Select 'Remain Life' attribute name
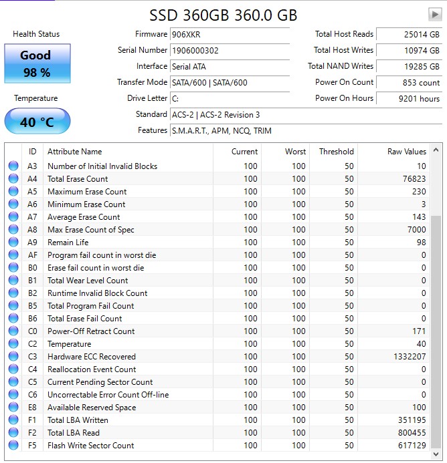This screenshot has width=447, height=463. click(68, 243)
